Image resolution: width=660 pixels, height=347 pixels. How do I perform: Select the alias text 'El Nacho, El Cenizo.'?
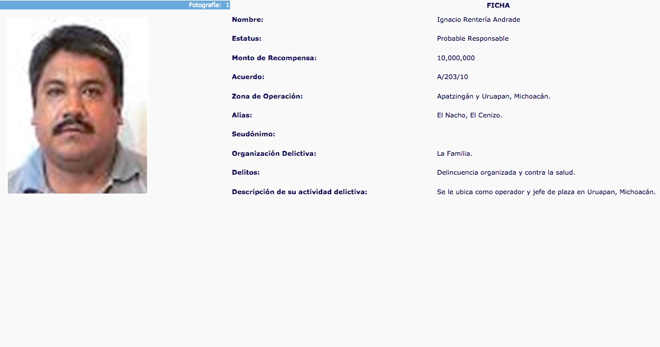469,115
